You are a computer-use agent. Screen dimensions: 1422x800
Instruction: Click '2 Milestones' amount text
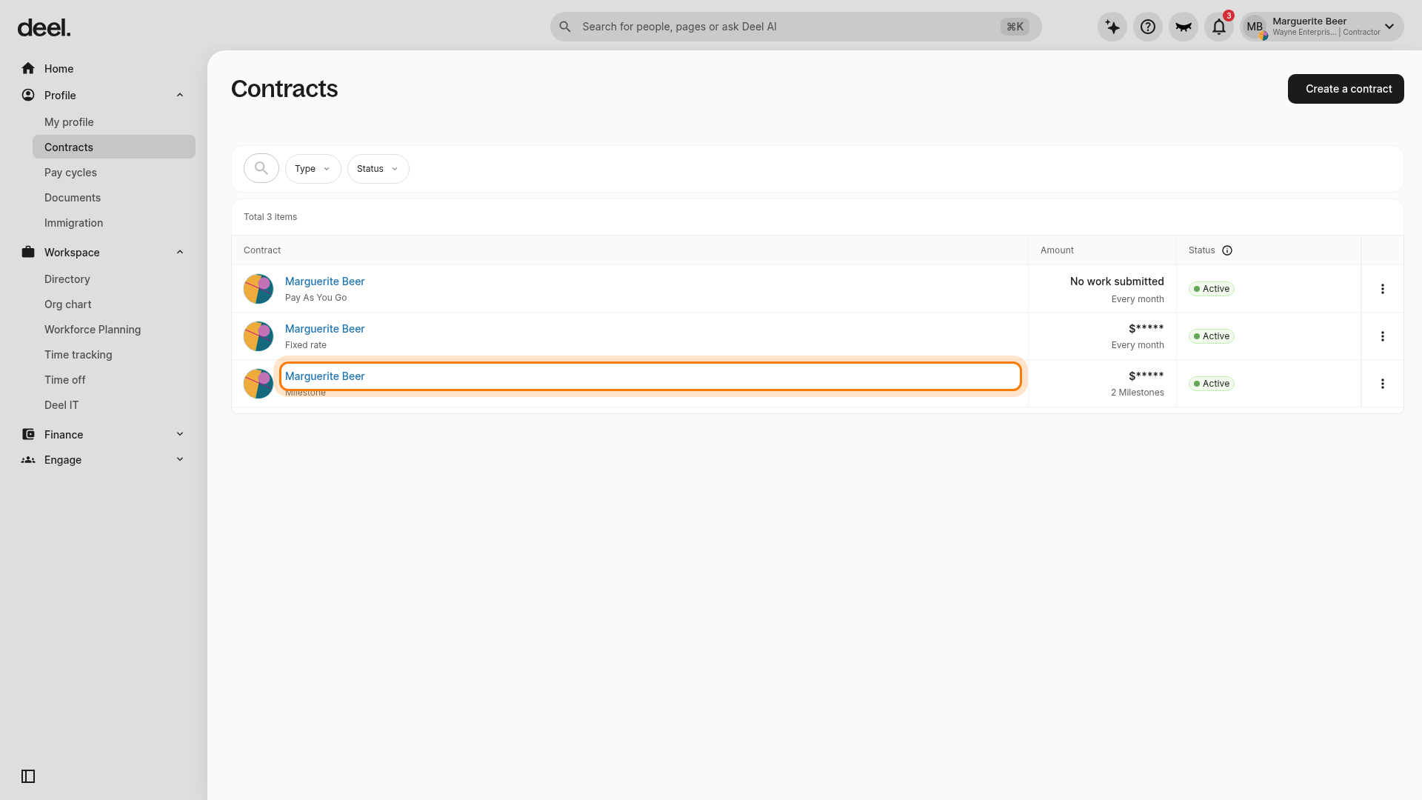click(1138, 393)
